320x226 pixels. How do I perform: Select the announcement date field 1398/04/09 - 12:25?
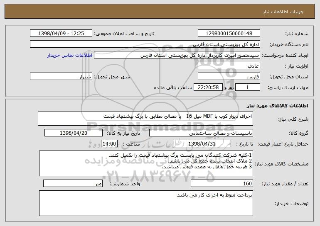tap(61, 33)
